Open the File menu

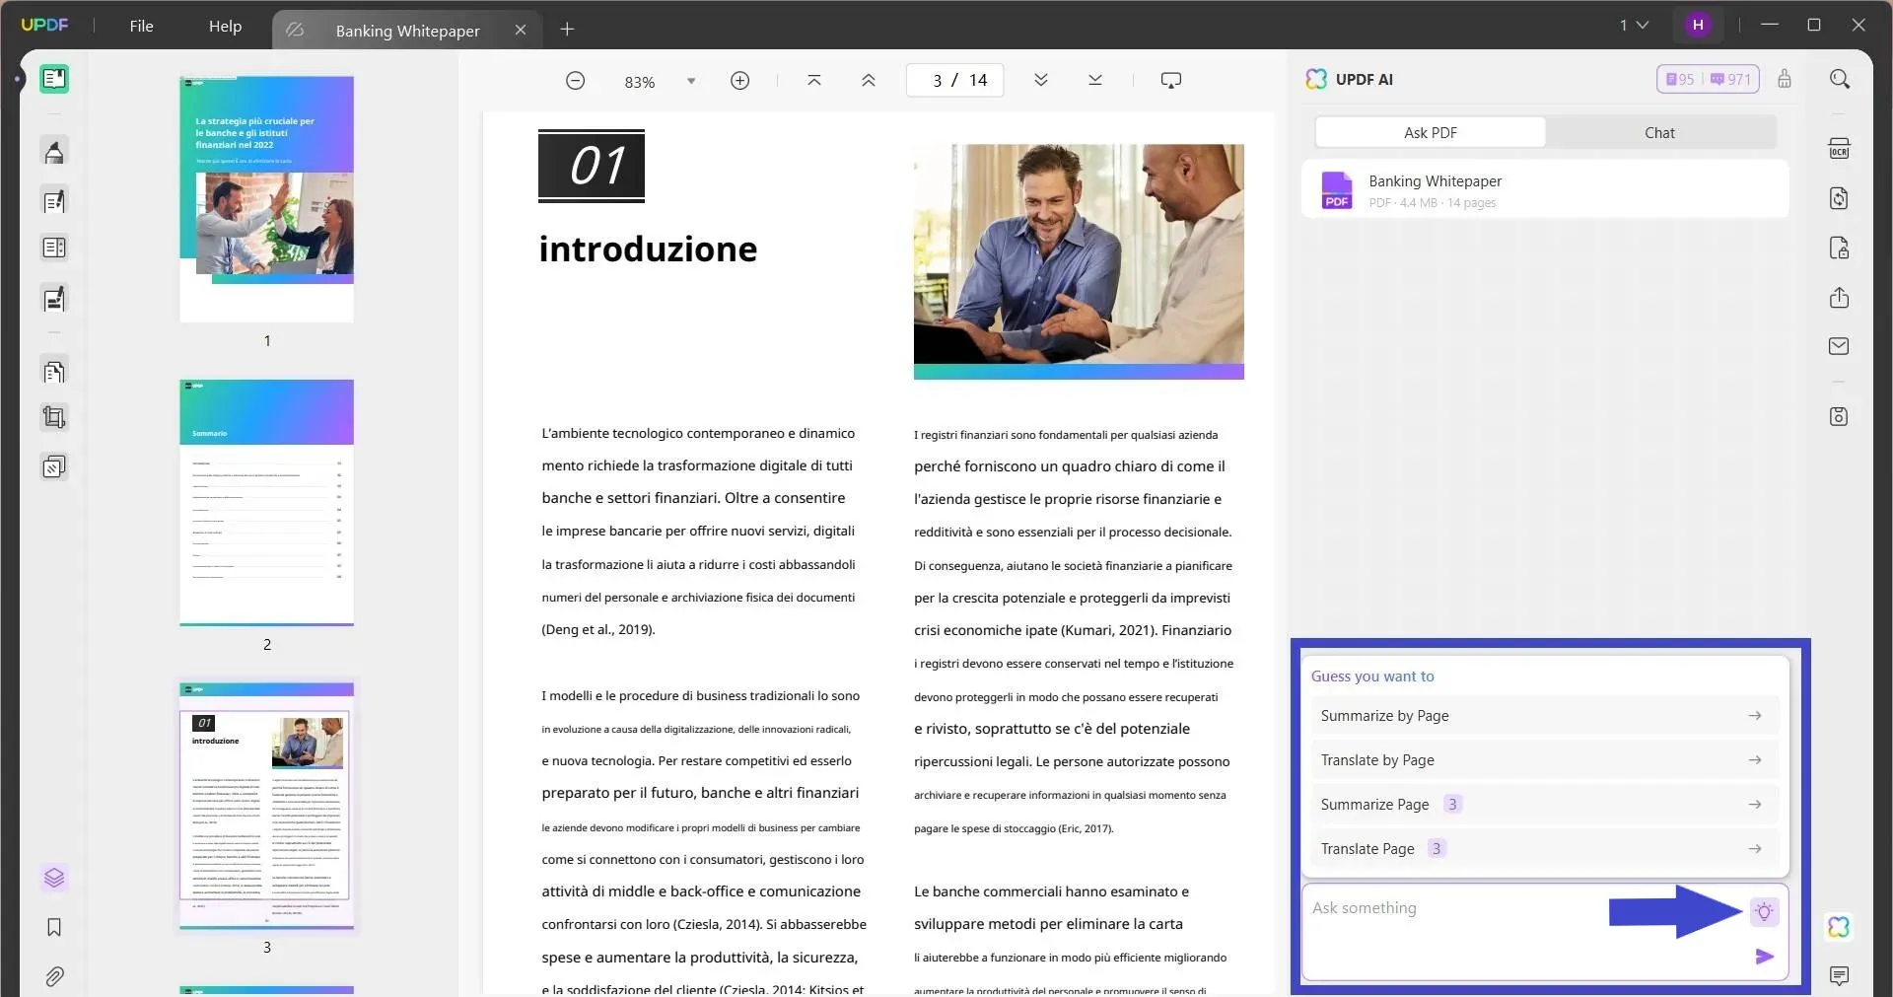141,26
